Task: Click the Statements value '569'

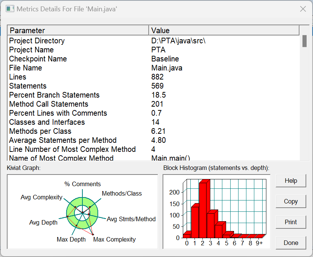Action: (158, 86)
